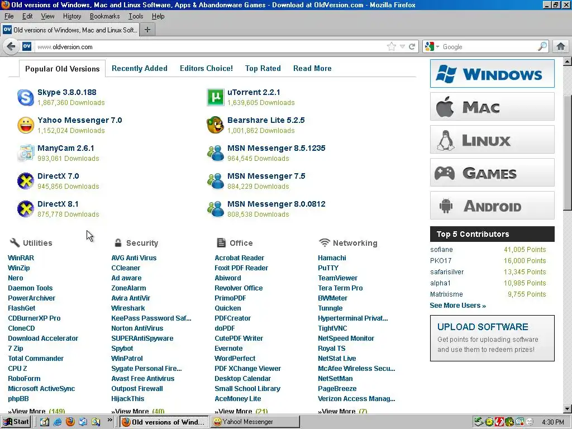Open the Windows Start button
This screenshot has width=572, height=429.
tap(16, 422)
